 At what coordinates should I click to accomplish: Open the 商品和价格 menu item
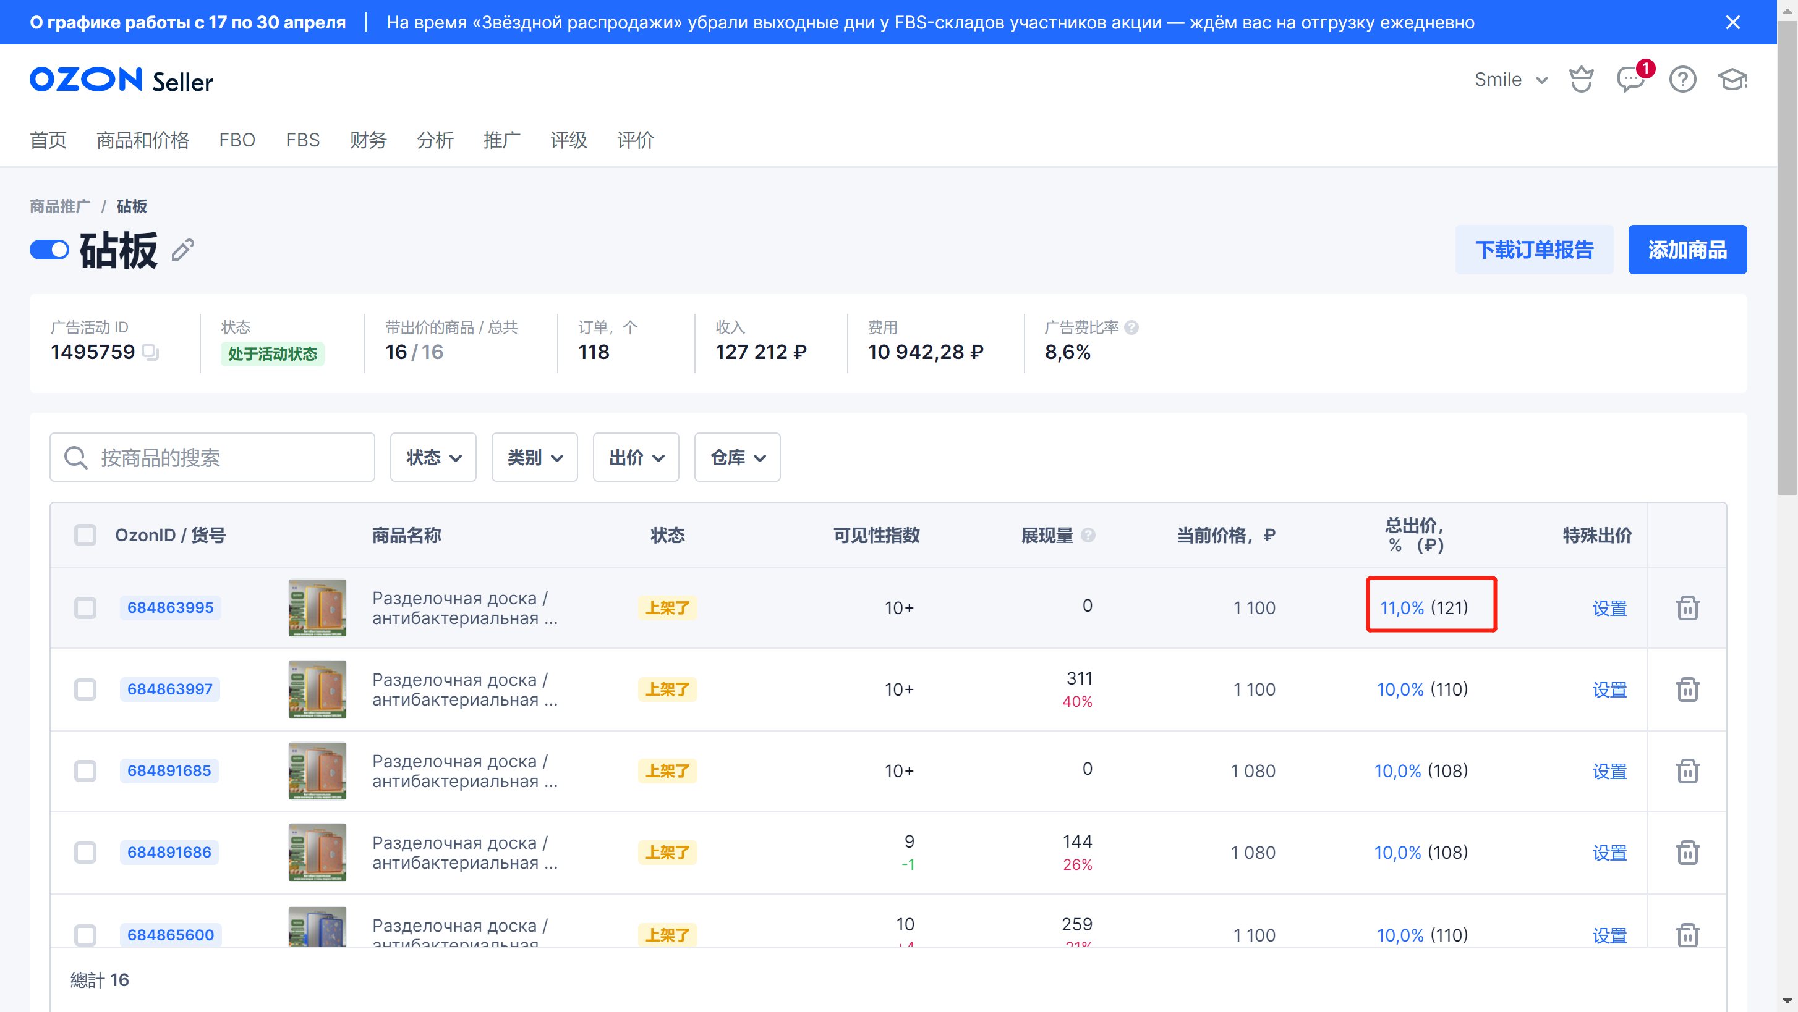[142, 140]
